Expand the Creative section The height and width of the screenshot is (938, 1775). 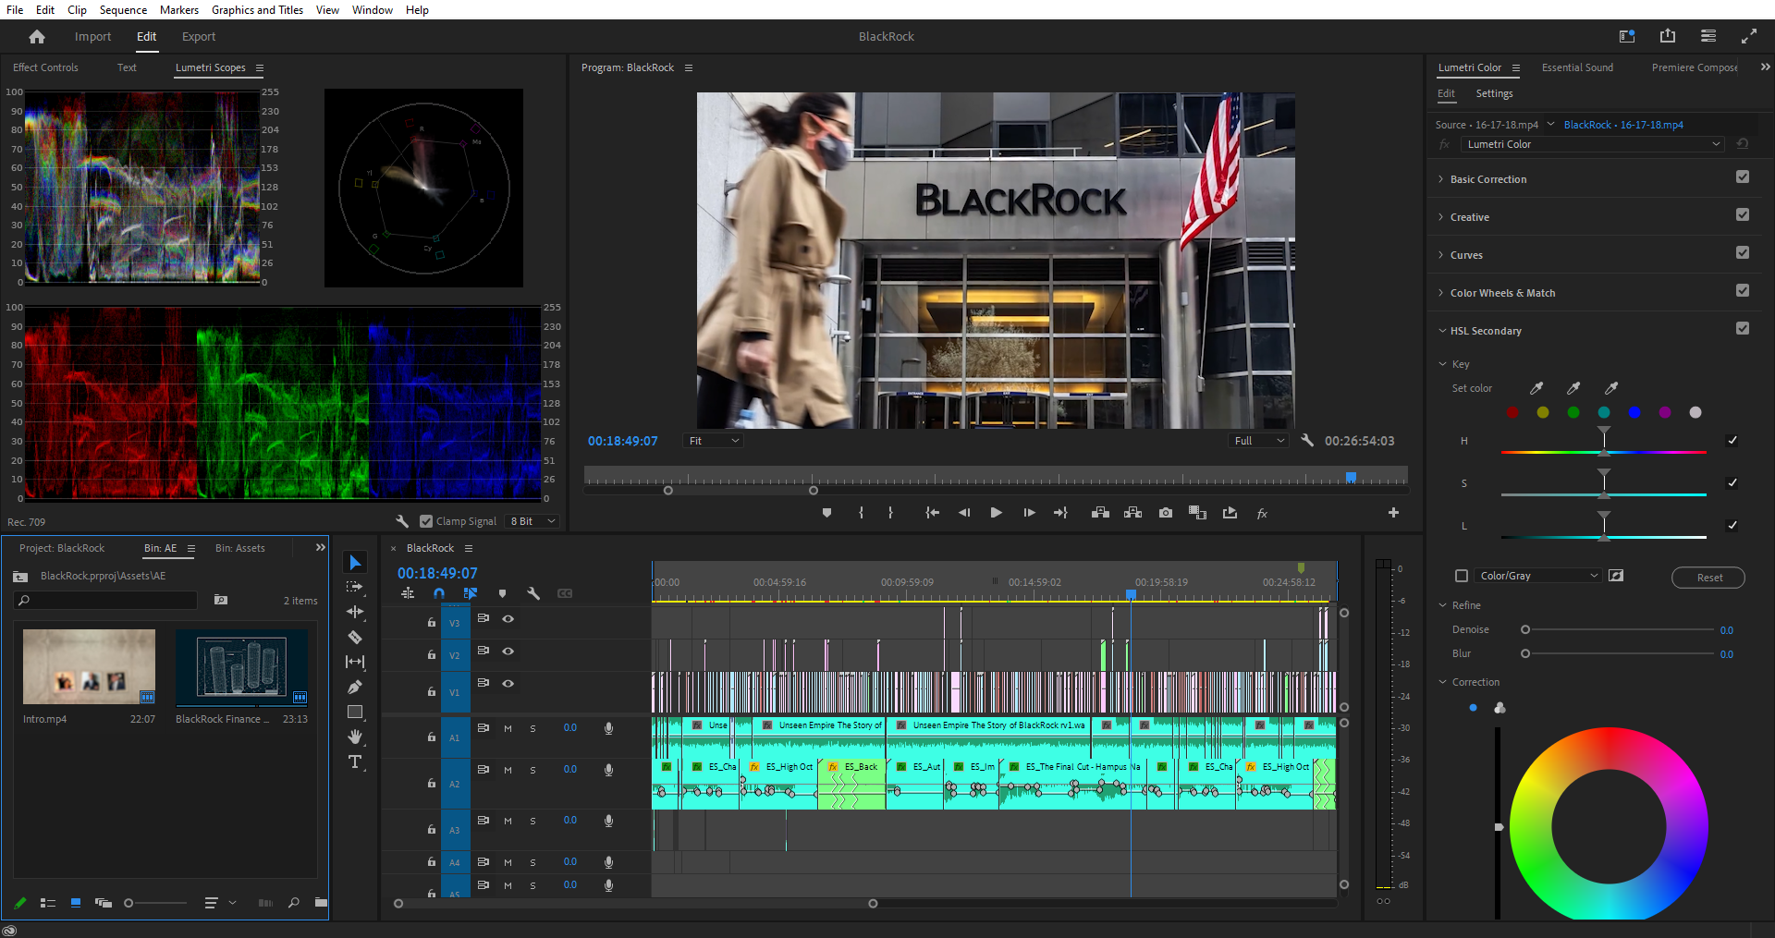point(1440,217)
